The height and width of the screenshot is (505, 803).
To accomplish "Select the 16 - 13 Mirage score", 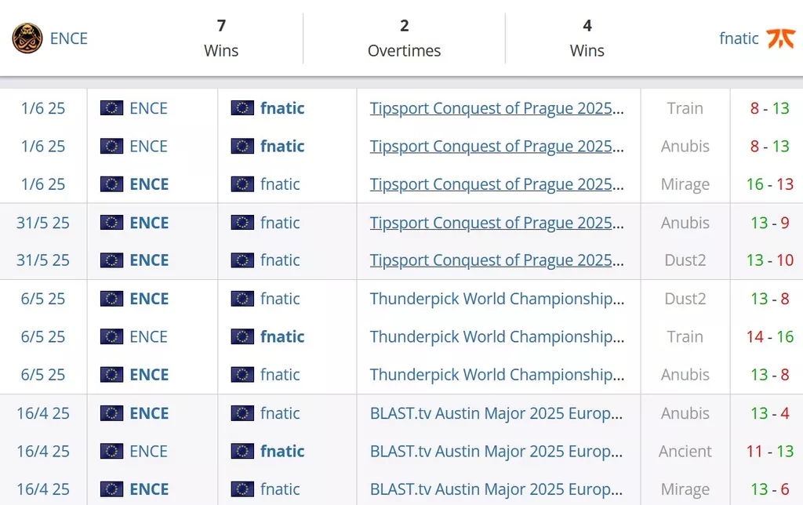I will click(x=770, y=183).
